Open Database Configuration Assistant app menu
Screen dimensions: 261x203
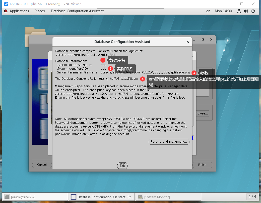[x=77, y=11]
